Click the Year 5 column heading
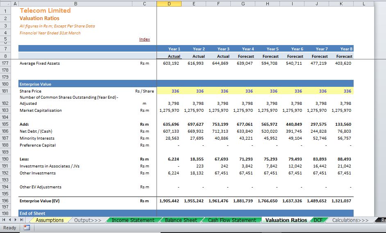 pyautogui.click(x=272, y=49)
